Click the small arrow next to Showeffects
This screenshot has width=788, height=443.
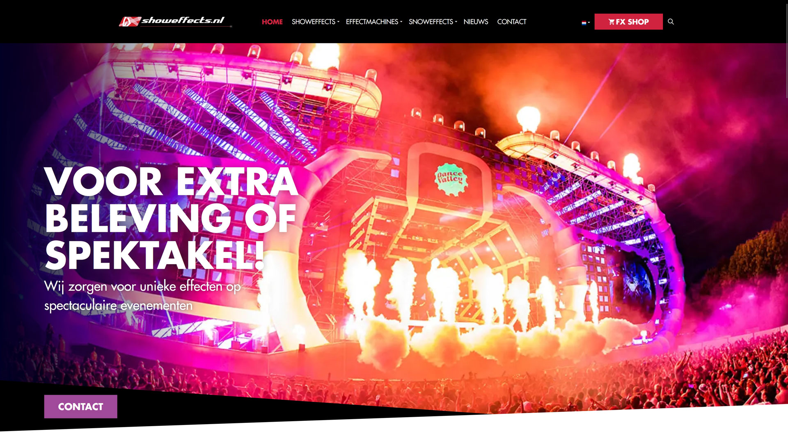338,22
